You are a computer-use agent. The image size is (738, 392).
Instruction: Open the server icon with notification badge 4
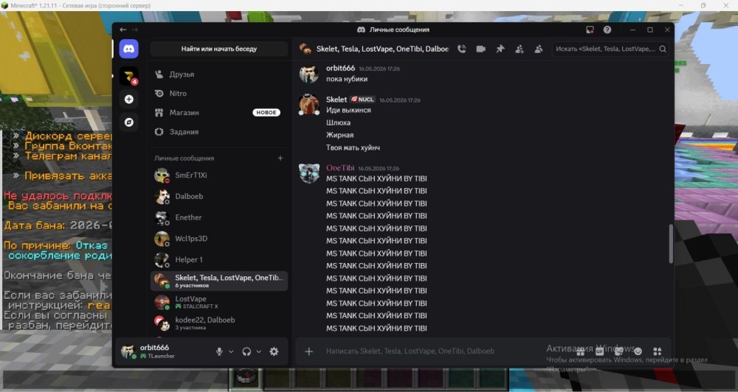tap(128, 76)
